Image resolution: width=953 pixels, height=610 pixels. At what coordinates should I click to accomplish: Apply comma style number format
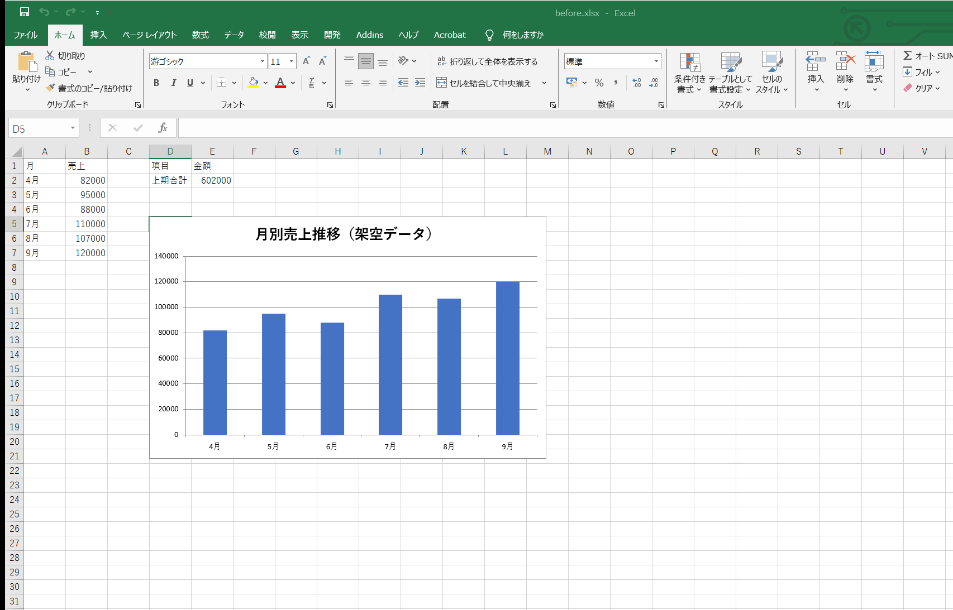click(616, 83)
